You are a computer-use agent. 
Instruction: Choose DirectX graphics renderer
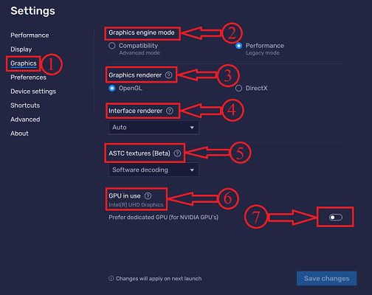[238, 88]
